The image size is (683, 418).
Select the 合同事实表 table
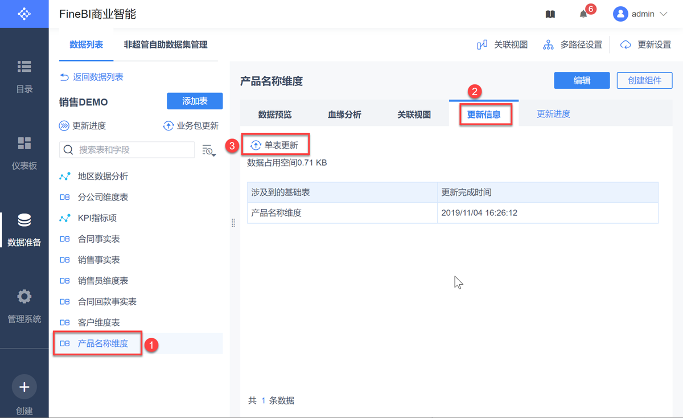coord(98,239)
